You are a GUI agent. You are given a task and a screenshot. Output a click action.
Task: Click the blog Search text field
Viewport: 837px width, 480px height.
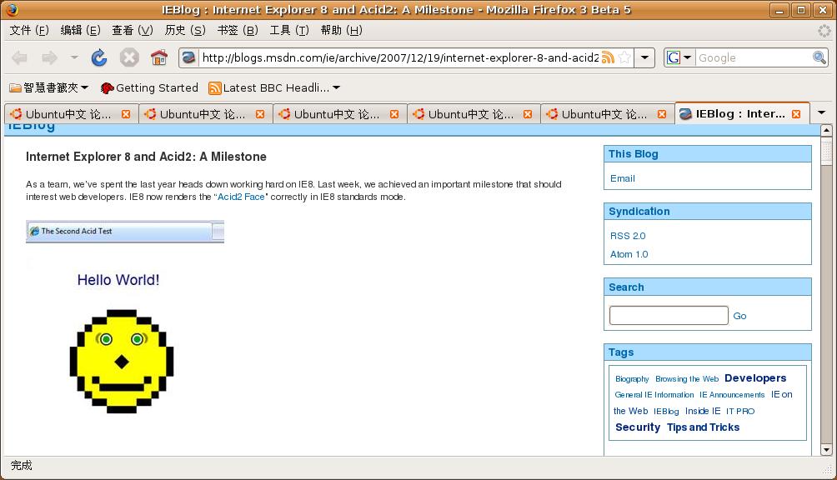tap(669, 315)
